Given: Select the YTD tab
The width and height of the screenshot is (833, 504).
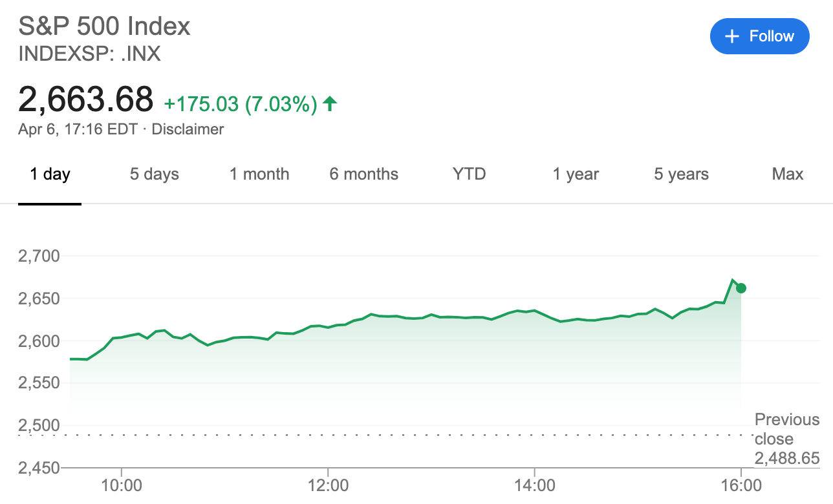Looking at the screenshot, I should pos(469,174).
